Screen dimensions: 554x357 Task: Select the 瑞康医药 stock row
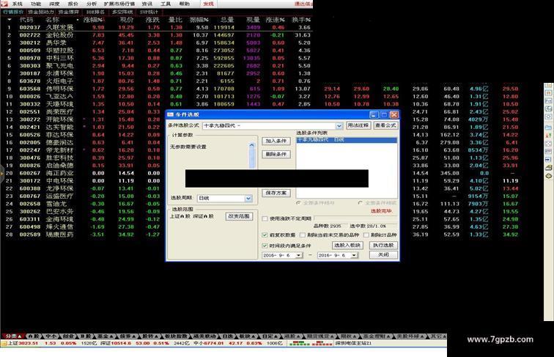click(x=83, y=235)
